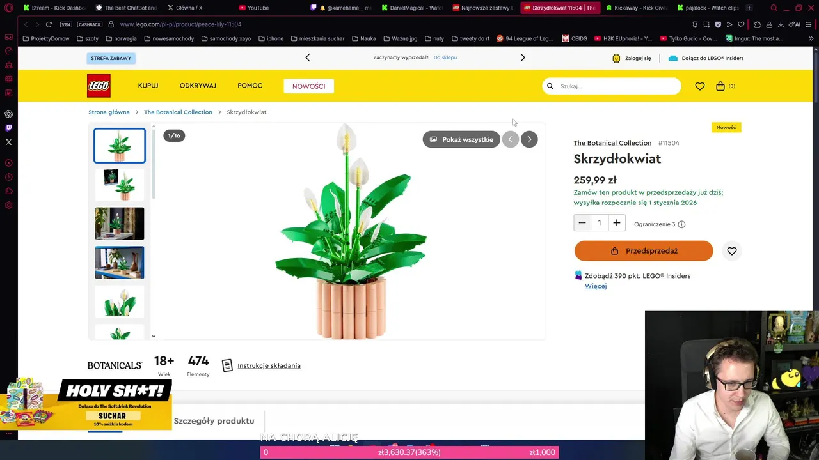Add Skrzydłokwiat to wishlist heart
Viewport: 819px width, 460px height.
click(x=732, y=251)
